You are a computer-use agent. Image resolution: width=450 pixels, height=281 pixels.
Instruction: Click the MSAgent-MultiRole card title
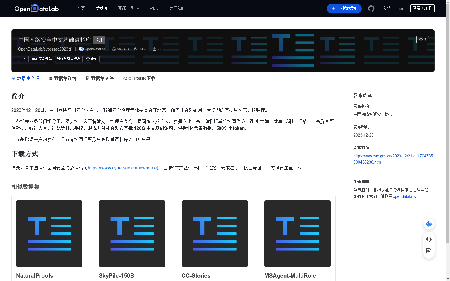pyautogui.click(x=290, y=276)
